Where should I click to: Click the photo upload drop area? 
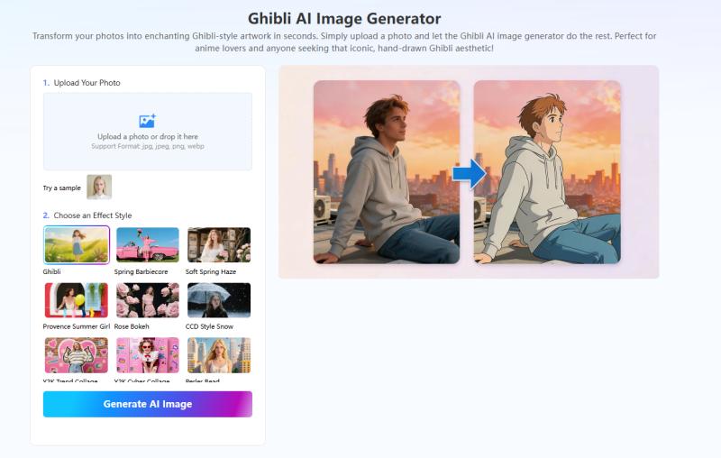point(148,132)
